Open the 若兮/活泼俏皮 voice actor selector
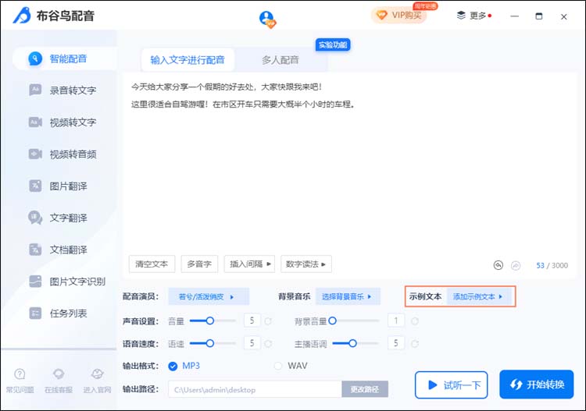The width and height of the screenshot is (586, 411). (x=209, y=297)
